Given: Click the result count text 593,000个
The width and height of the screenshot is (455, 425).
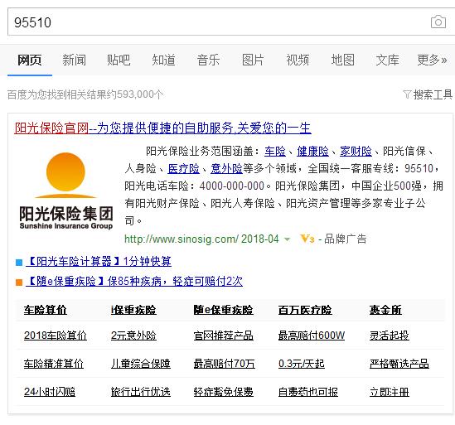Looking at the screenshot, I should [x=140, y=94].
